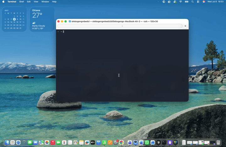The width and height of the screenshot is (226, 147).
Task: Minimize Terminal with the yellow button
Action: click(62, 21)
